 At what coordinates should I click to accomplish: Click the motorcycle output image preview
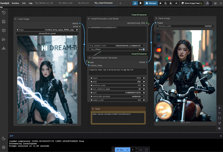[x=185, y=76]
